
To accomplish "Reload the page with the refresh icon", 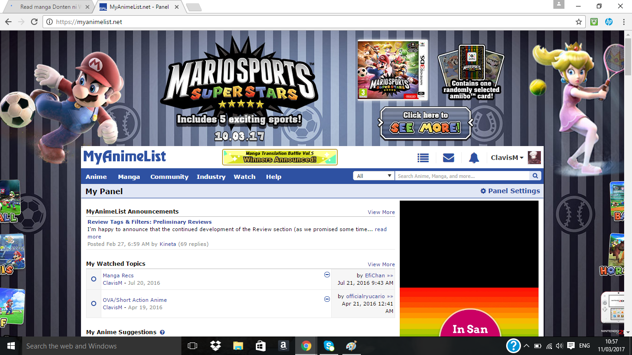I will tap(34, 22).
